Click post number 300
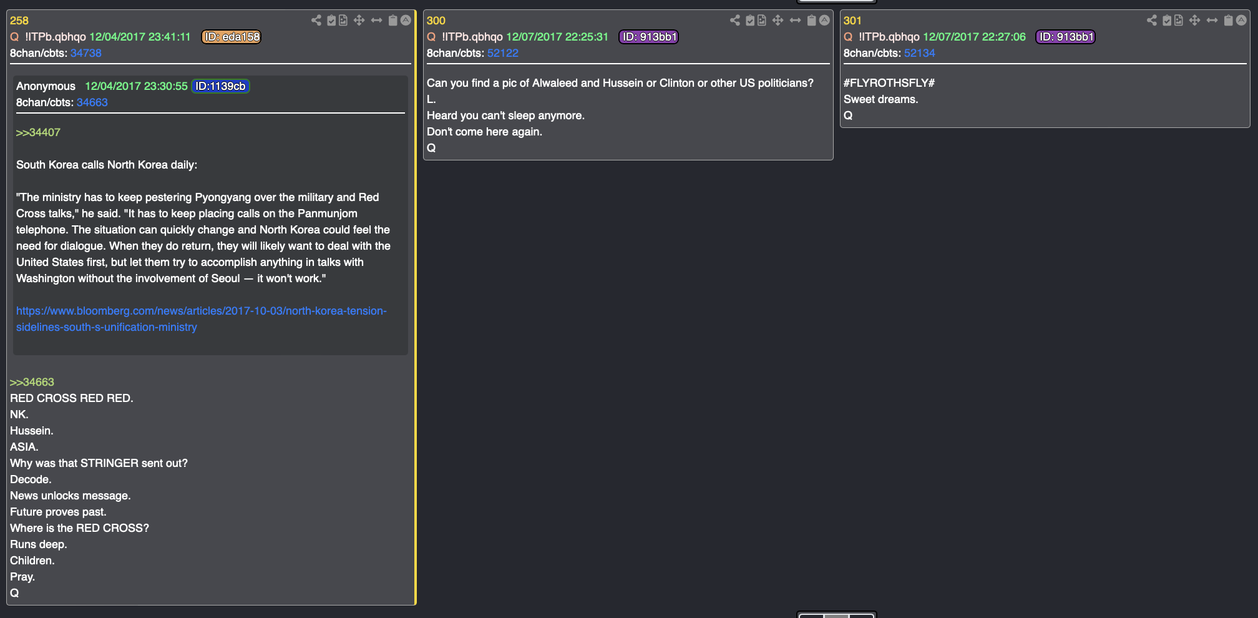Image resolution: width=1258 pixels, height=618 pixels. [x=436, y=21]
